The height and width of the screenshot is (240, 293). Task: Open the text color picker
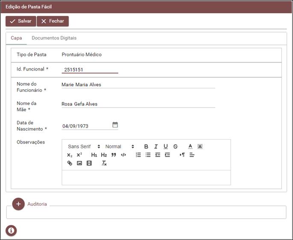coord(190,146)
